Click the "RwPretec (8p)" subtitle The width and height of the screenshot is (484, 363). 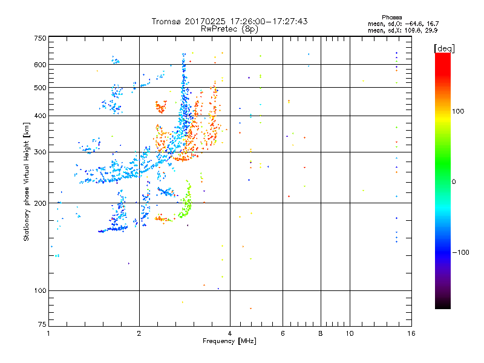click(x=229, y=29)
